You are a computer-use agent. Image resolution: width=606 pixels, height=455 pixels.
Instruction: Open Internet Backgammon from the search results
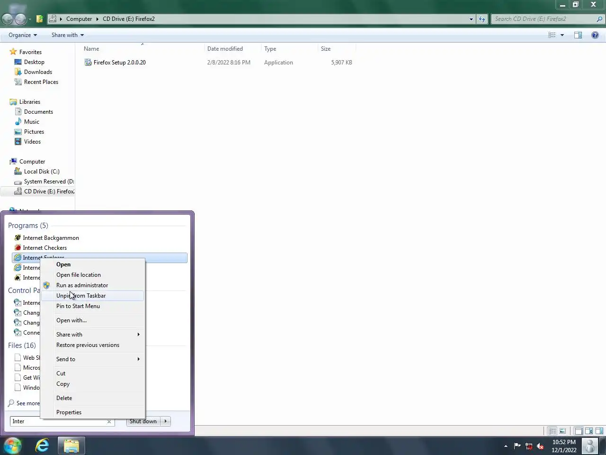tap(51, 238)
